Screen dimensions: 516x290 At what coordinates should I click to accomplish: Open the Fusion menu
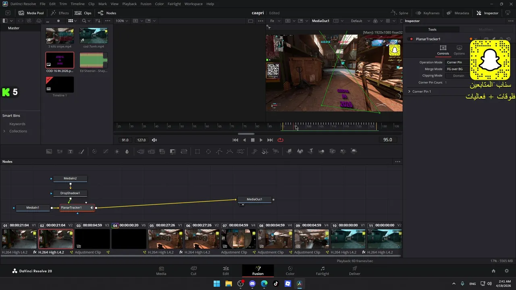pos(146,4)
